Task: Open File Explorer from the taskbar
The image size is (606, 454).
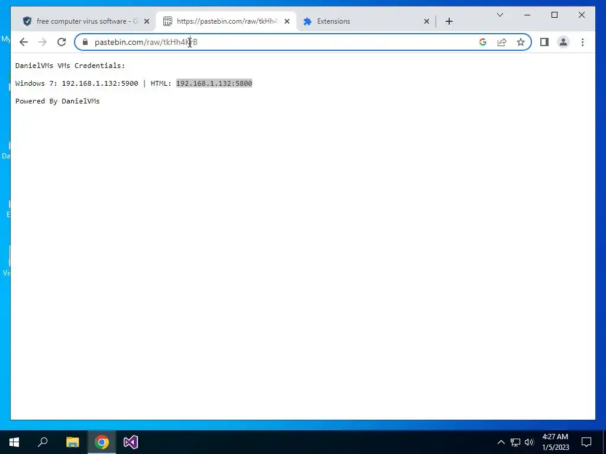Action: click(72, 442)
